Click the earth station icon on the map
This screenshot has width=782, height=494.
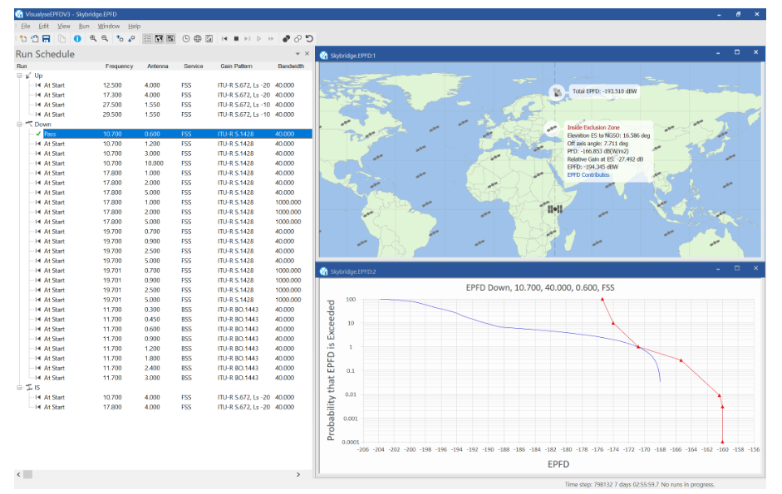click(x=557, y=91)
